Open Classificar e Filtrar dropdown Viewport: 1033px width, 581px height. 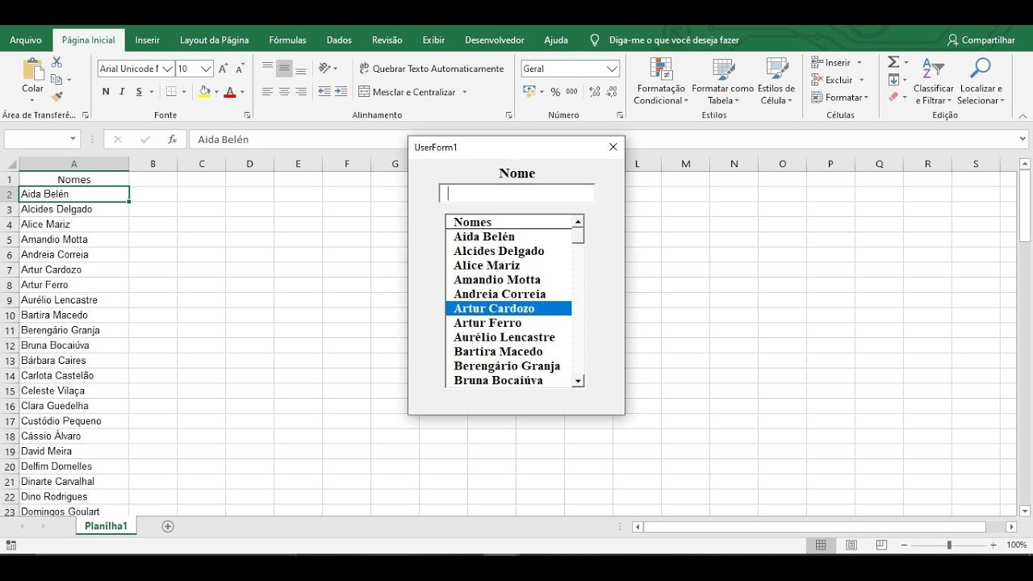pyautogui.click(x=933, y=82)
